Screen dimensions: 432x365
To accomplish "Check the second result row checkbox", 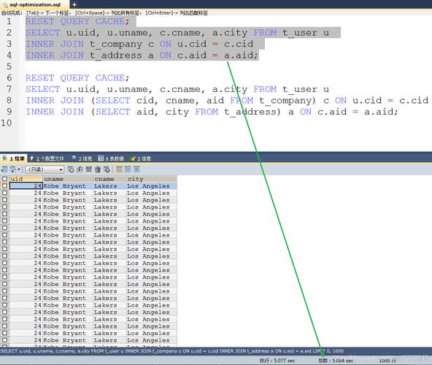I will pos(4,193).
